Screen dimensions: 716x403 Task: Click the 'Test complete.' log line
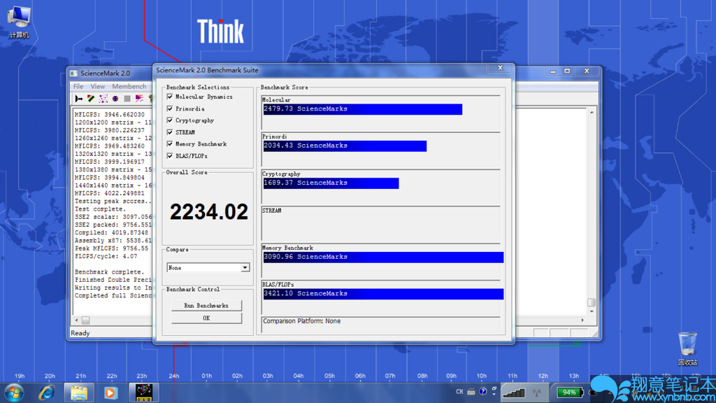[x=100, y=209]
